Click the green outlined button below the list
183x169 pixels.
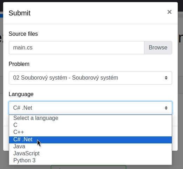point(88,167)
